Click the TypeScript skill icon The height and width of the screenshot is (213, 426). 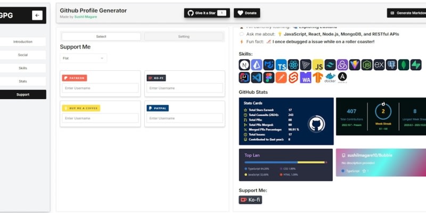click(x=281, y=65)
